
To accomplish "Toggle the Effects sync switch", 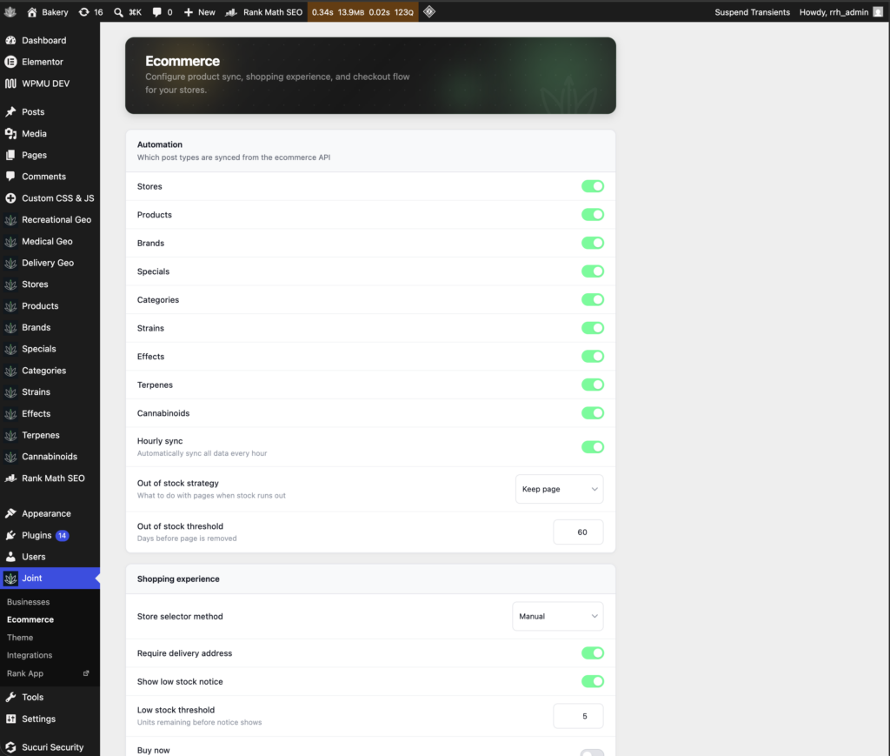I will click(x=593, y=357).
